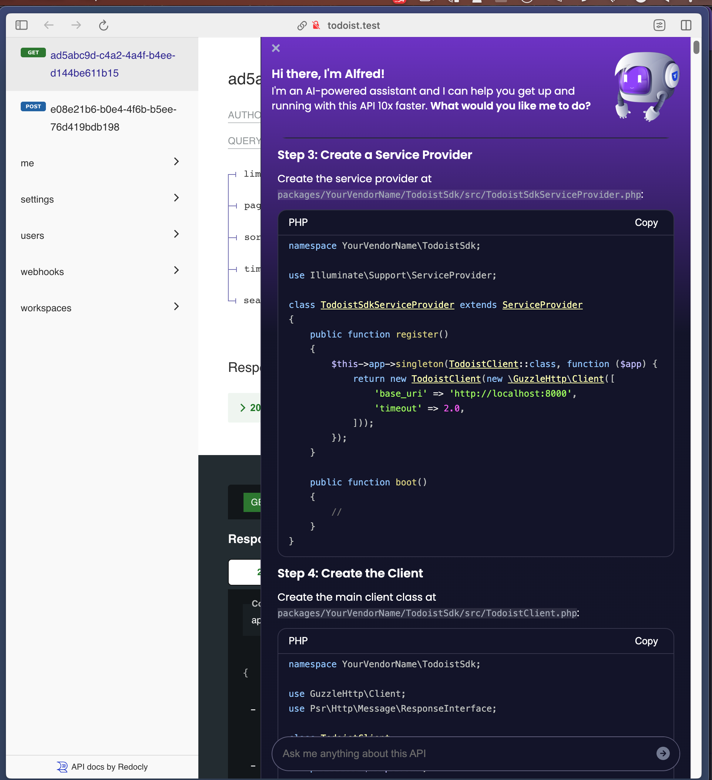Toggle the split view icon
This screenshot has width=712, height=780.
686,25
